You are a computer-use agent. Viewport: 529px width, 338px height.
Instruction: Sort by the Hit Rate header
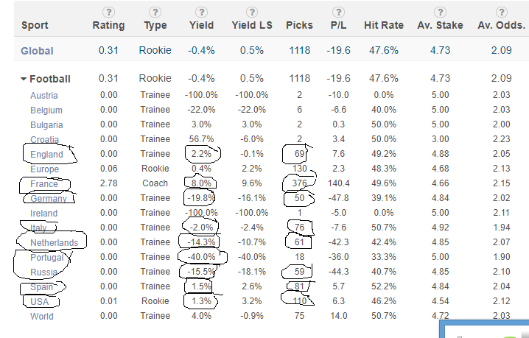pos(384,25)
